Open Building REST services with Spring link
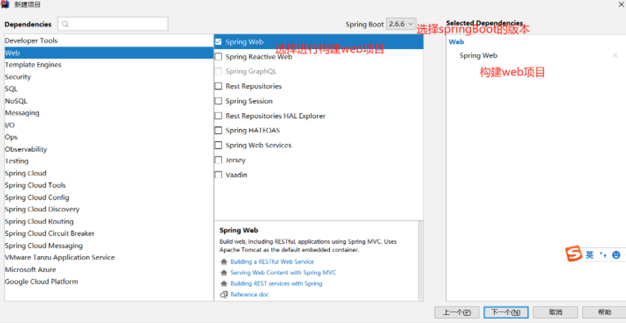Image resolution: width=626 pixels, height=323 pixels. (277, 283)
